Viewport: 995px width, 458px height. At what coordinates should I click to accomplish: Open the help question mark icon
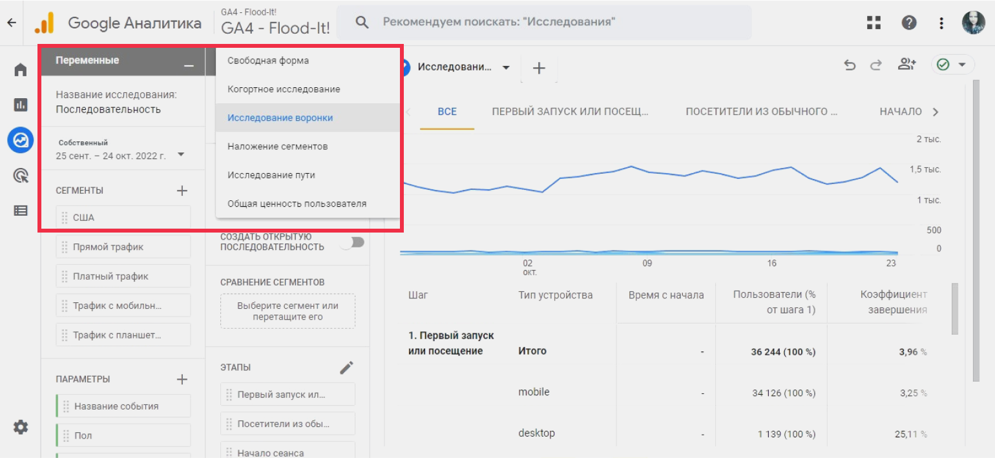[909, 23]
